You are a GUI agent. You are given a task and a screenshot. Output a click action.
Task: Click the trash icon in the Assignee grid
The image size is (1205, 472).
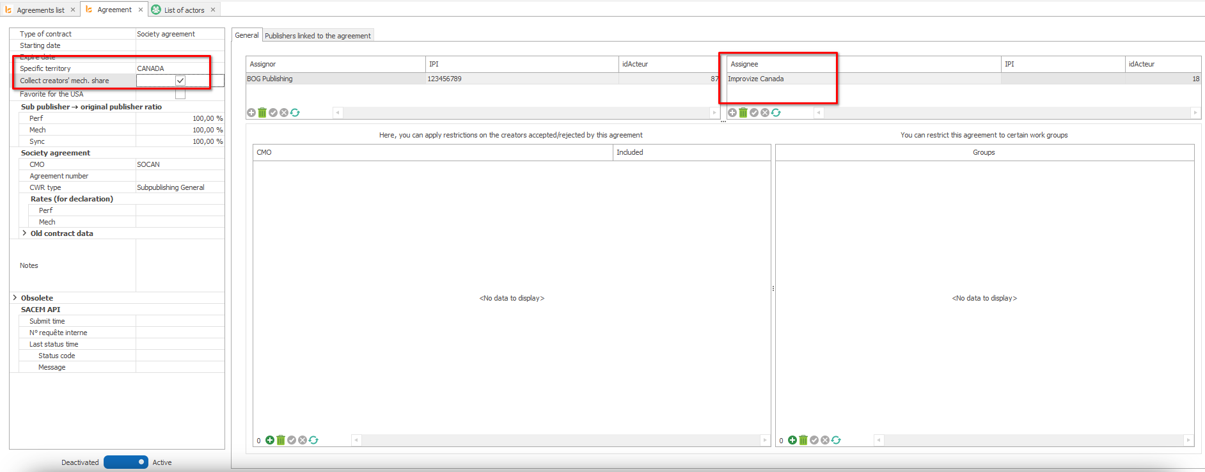point(743,113)
